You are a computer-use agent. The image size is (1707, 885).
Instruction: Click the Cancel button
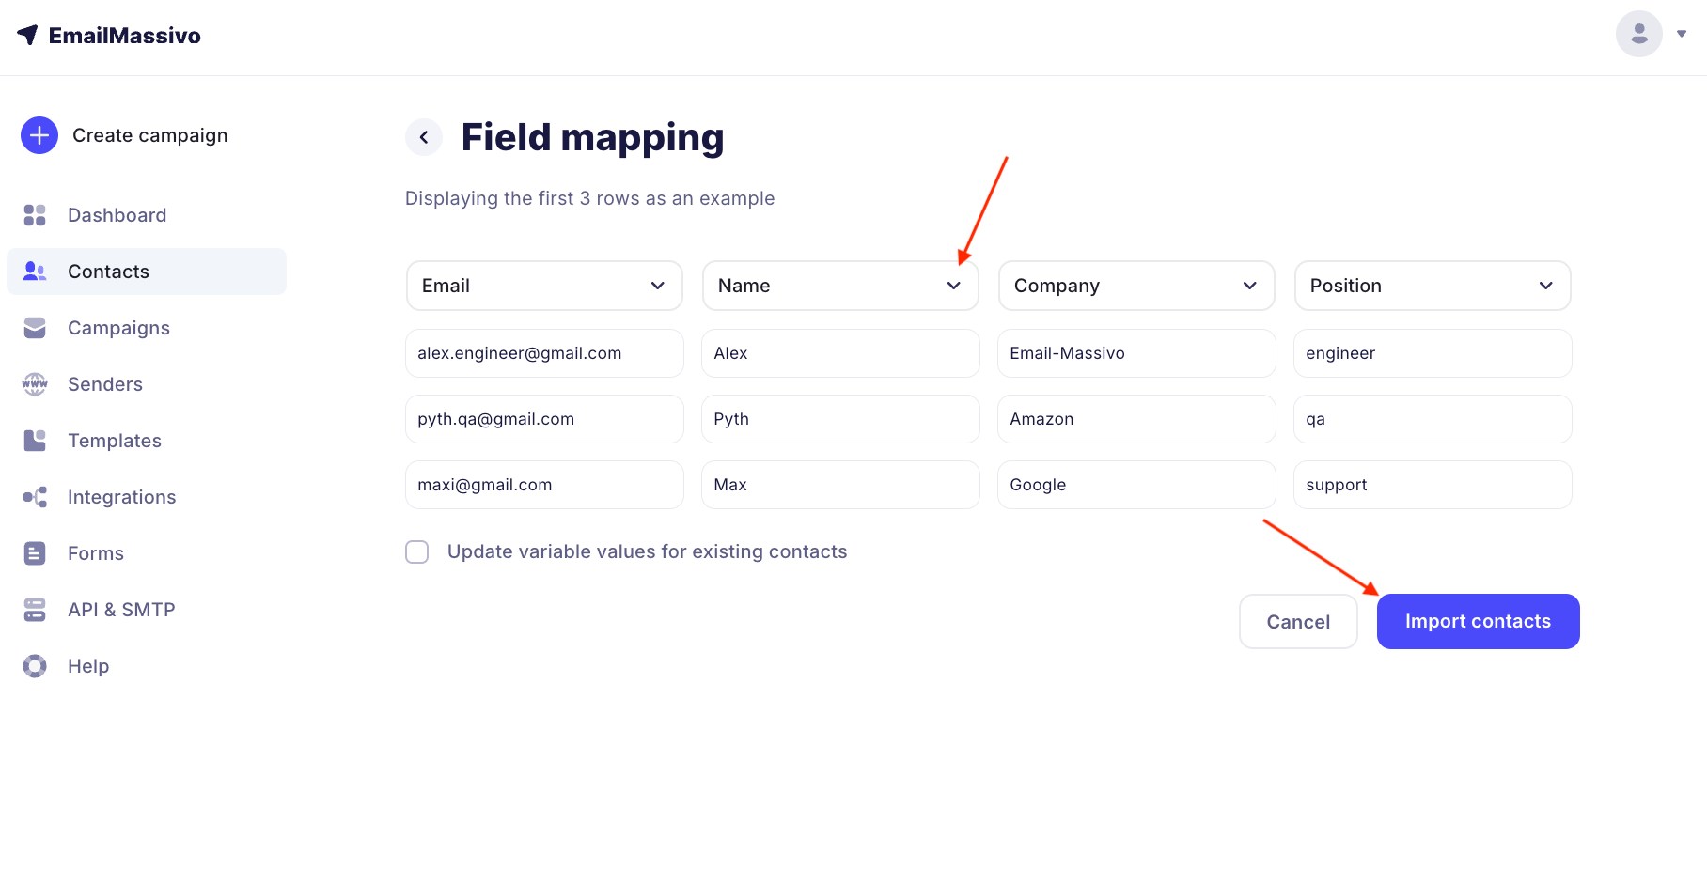tap(1298, 621)
